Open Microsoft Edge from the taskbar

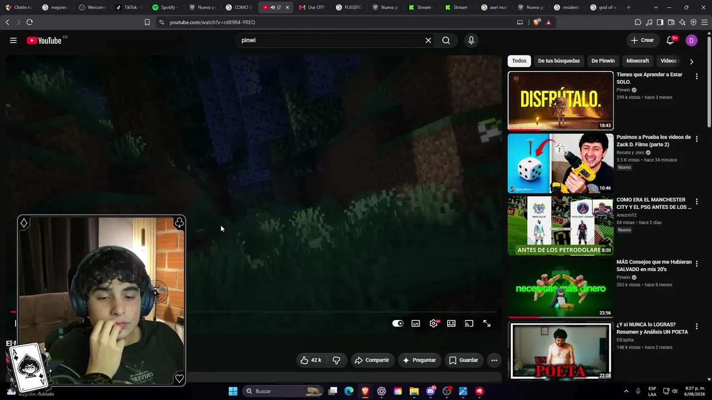349,391
